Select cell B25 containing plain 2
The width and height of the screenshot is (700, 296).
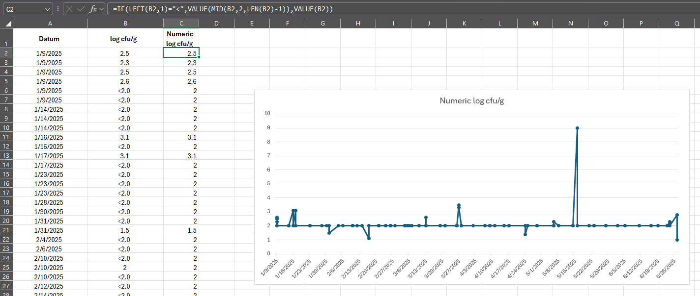[125, 268]
